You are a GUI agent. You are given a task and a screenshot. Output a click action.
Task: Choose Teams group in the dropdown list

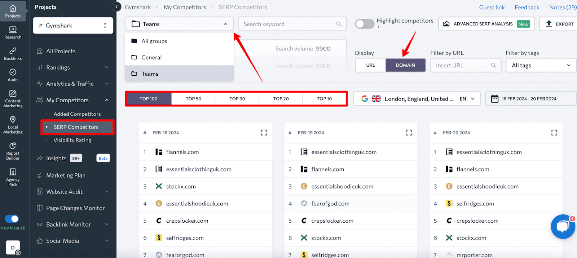click(x=179, y=74)
